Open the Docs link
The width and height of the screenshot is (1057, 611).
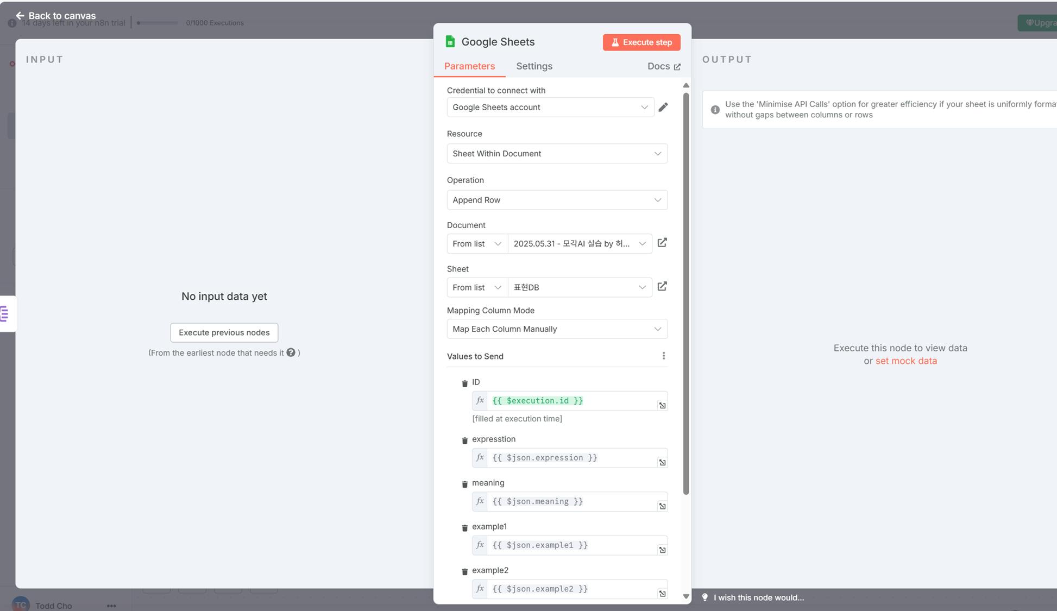664,66
